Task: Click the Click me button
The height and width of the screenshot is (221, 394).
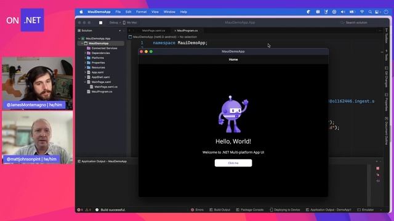Action: 233,163
